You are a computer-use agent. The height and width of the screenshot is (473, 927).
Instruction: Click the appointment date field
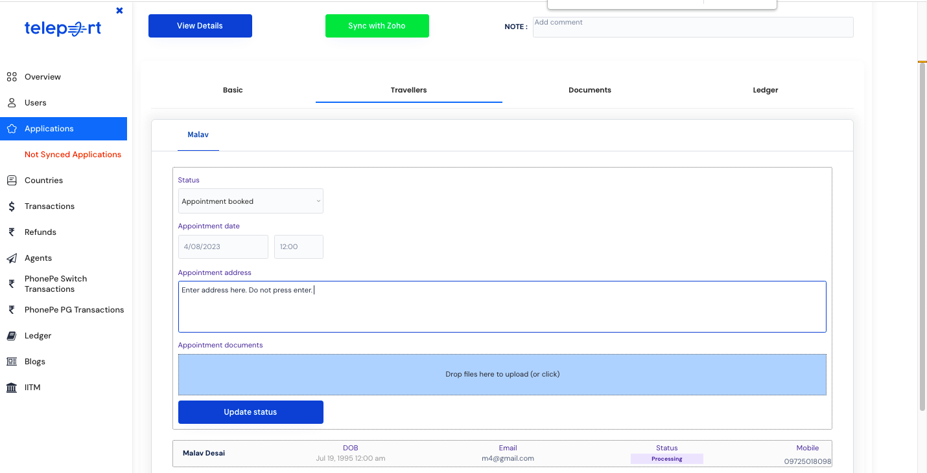click(223, 247)
